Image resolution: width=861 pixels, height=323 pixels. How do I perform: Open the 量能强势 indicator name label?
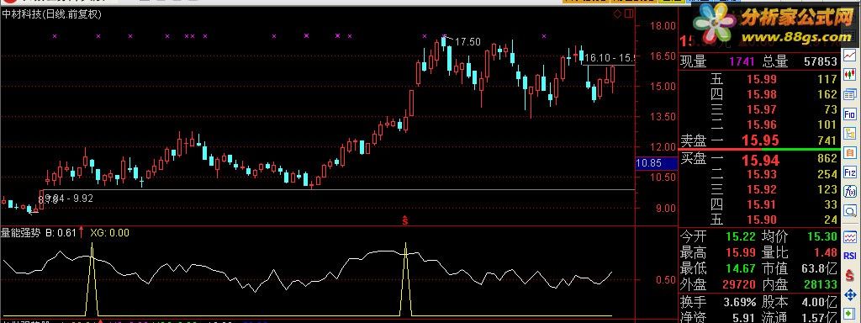tap(20, 233)
